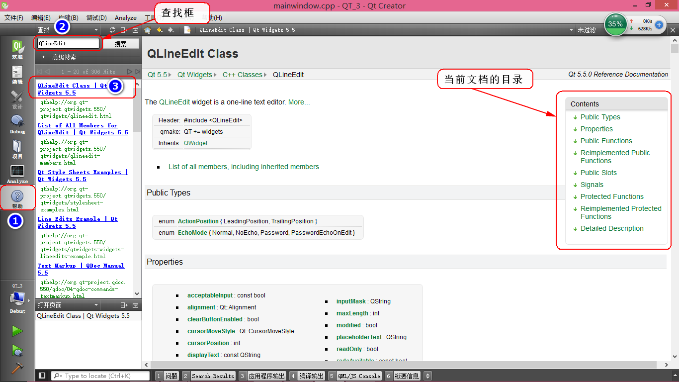Navigate back in the help viewer
The width and height of the screenshot is (679, 382).
[x=160, y=30]
